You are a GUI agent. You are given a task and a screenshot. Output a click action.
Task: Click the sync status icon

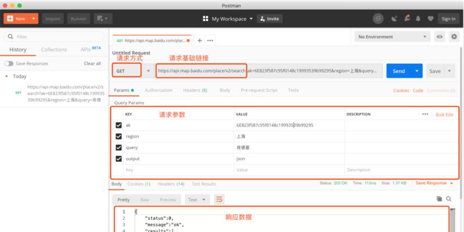tap(378, 19)
